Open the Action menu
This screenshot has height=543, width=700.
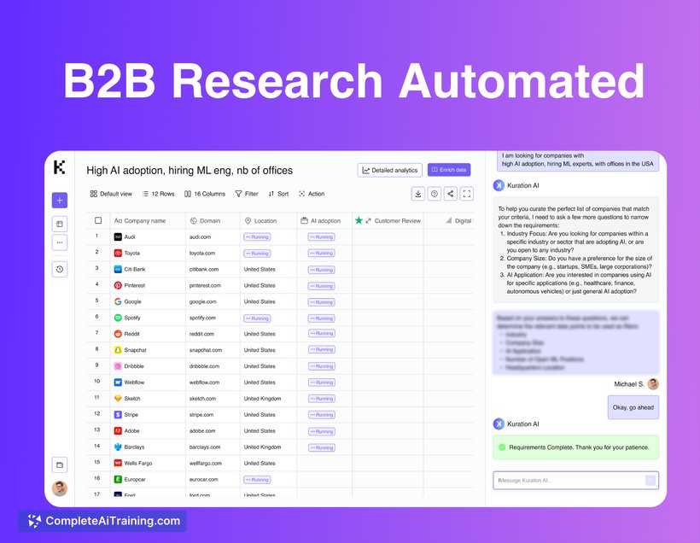312,194
